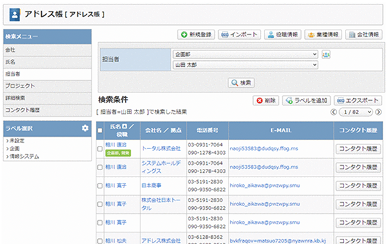
Task: Open 会社情報 from the toolbar
Action: (x=364, y=35)
